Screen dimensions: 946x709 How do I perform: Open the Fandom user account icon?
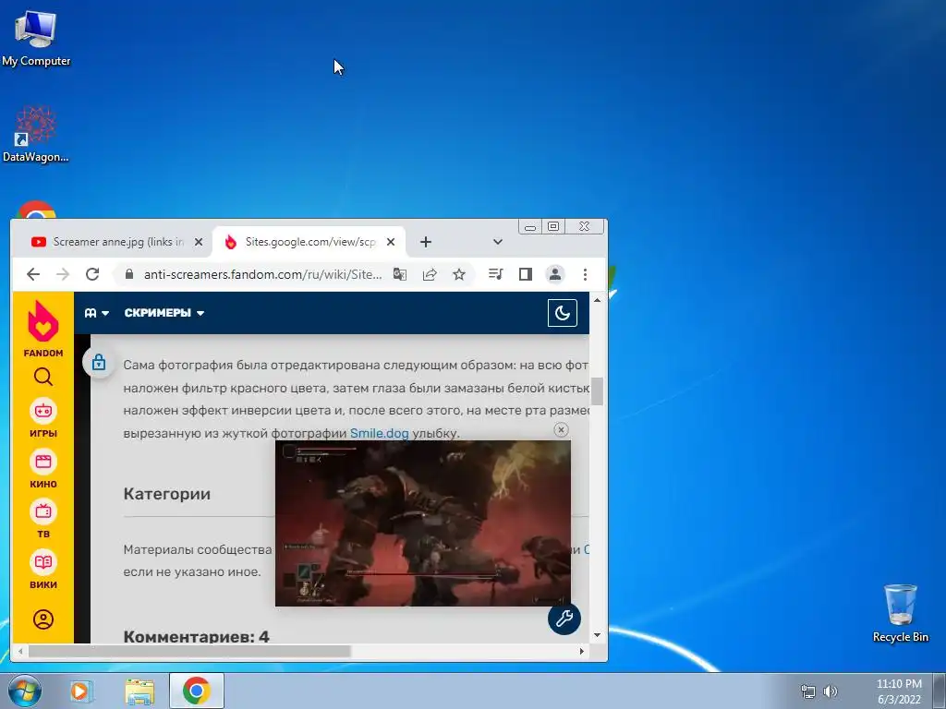click(x=42, y=619)
